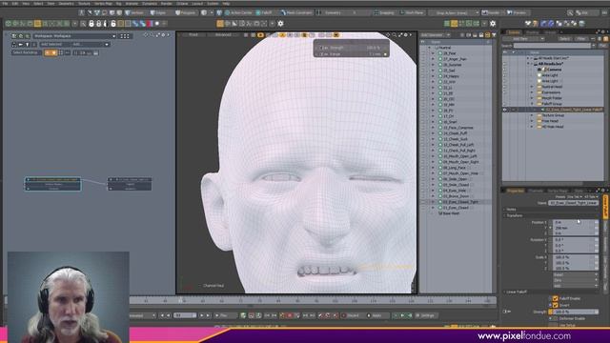The image size is (610, 343).
Task: Expand the Expressions folder in item list
Action: click(532, 92)
